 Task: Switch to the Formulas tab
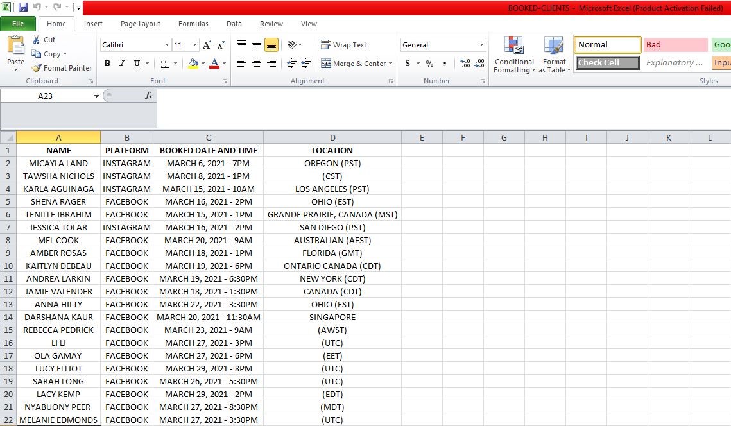[x=193, y=24]
